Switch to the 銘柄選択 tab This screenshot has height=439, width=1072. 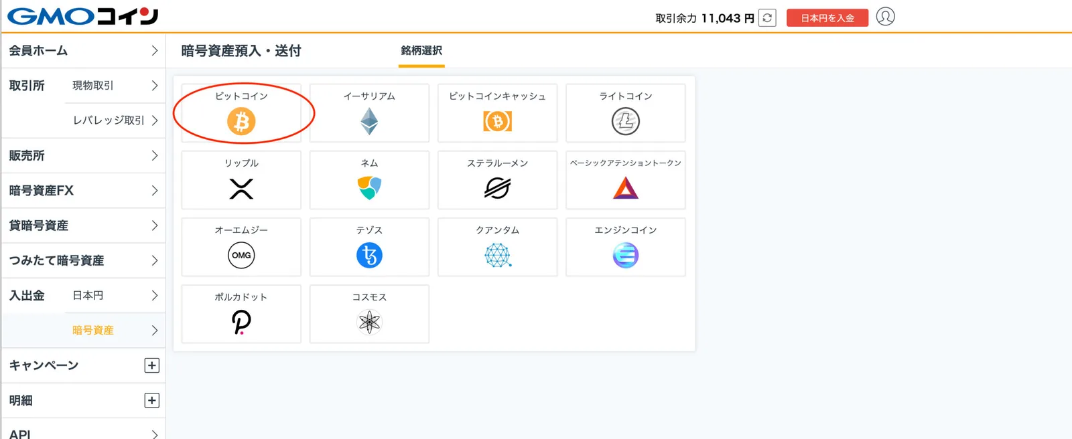[x=421, y=51]
